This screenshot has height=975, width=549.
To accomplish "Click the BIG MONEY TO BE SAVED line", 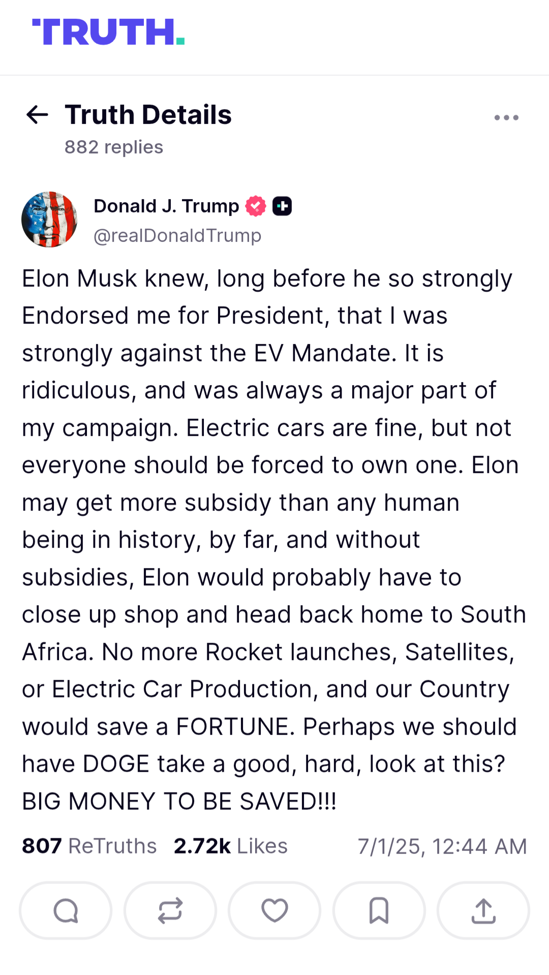I will point(179,802).
